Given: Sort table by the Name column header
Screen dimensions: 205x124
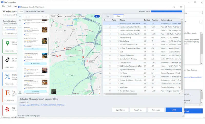Looking at the screenshot, I should coord(131,20).
